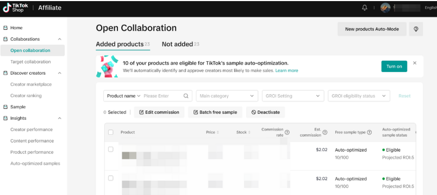The image size is (437, 195).
Task: Click the Product column header
Action: pos(128,132)
